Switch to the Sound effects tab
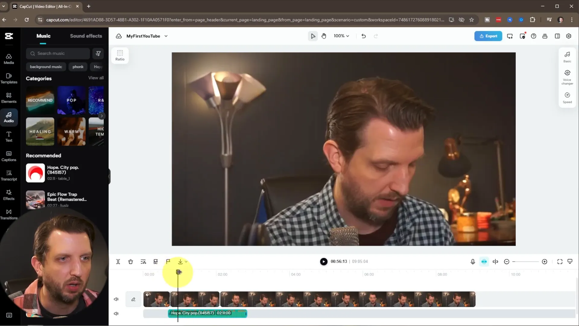Image resolution: width=579 pixels, height=326 pixels. [86, 36]
